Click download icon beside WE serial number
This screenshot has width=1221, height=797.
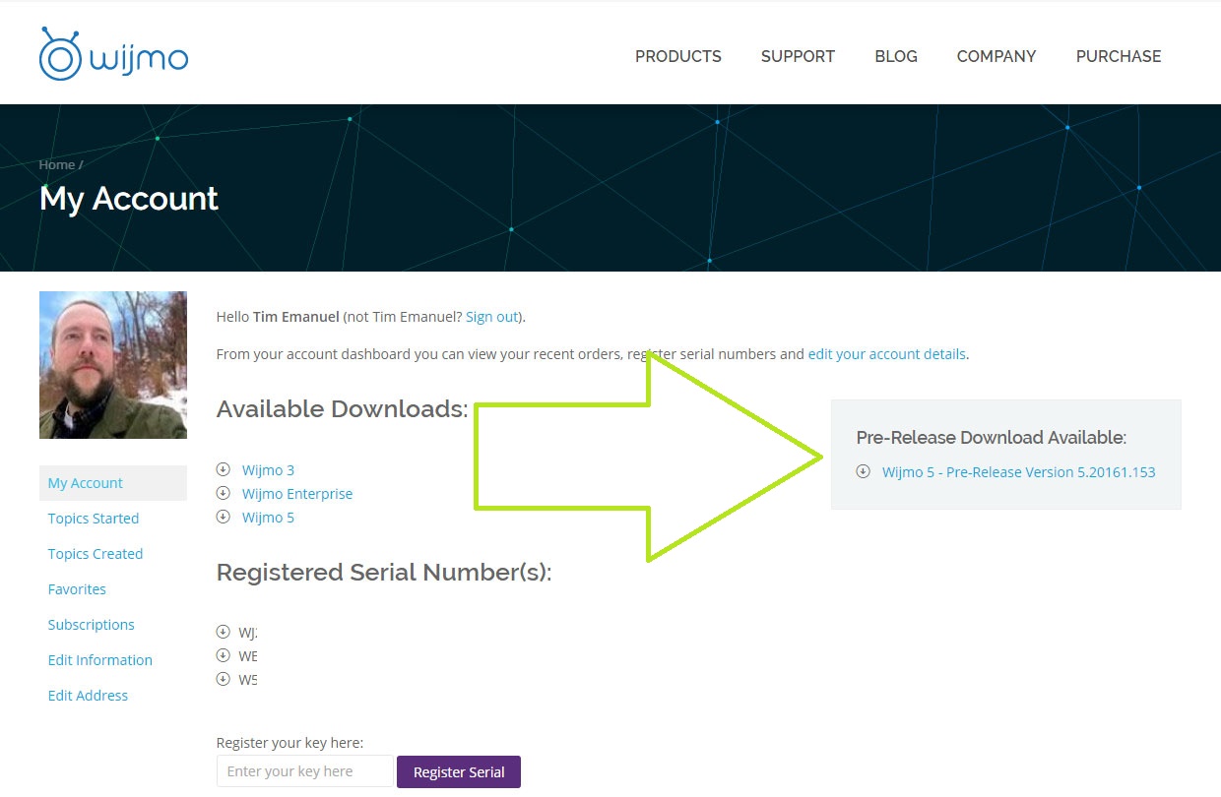223,654
